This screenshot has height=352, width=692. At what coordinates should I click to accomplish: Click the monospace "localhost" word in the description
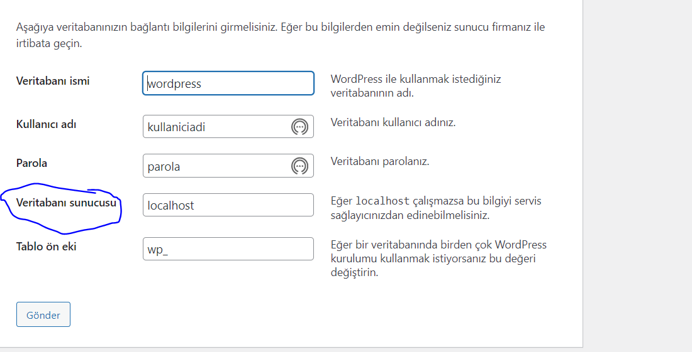tap(382, 201)
